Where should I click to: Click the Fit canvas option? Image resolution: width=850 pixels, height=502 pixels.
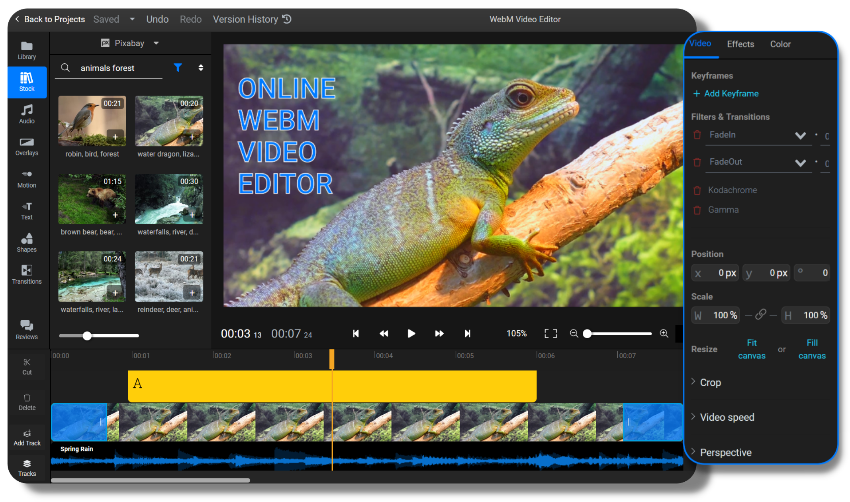pos(752,349)
